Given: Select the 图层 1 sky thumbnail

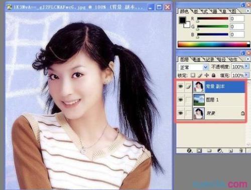Looking at the screenshot, I should click(x=199, y=100).
